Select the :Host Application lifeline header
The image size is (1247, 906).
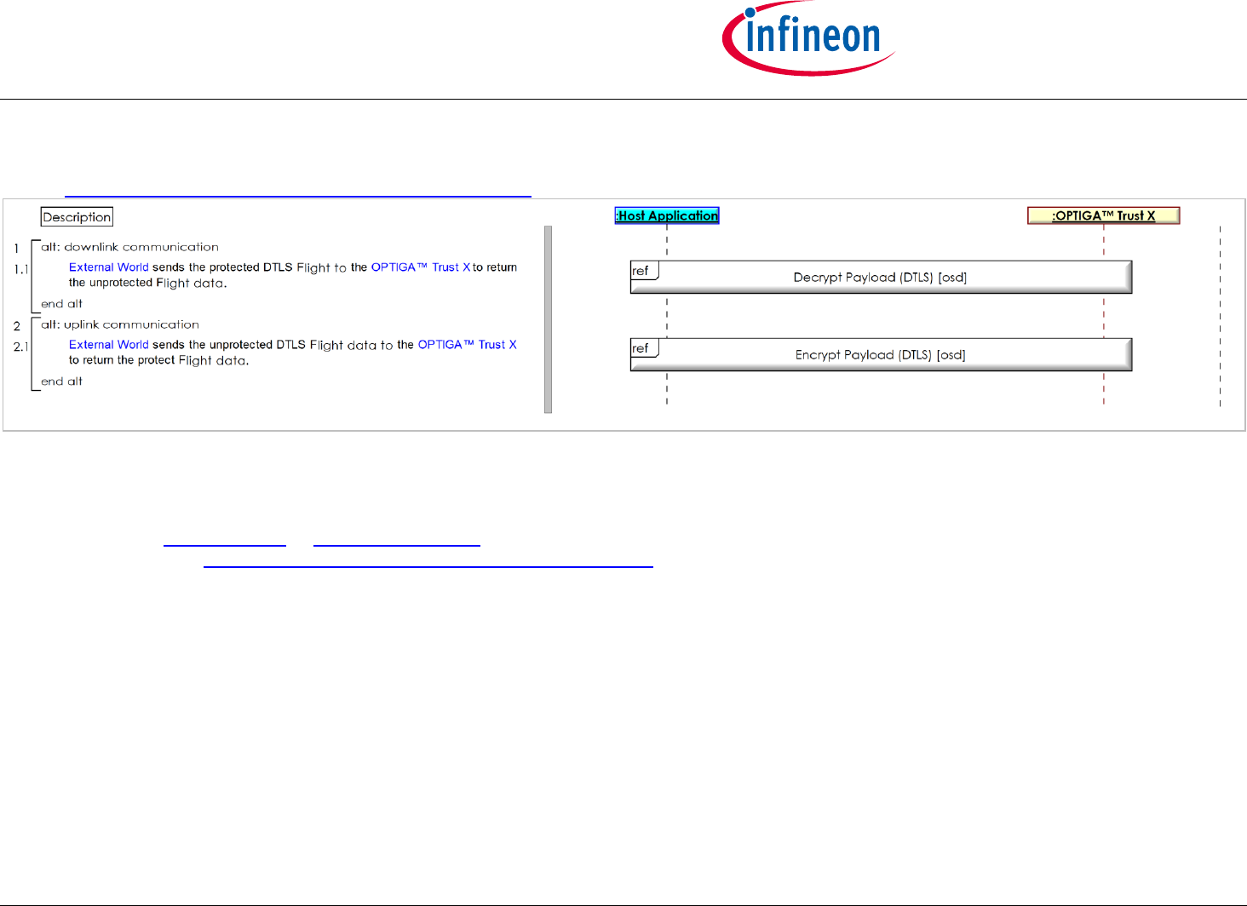pyautogui.click(x=667, y=215)
